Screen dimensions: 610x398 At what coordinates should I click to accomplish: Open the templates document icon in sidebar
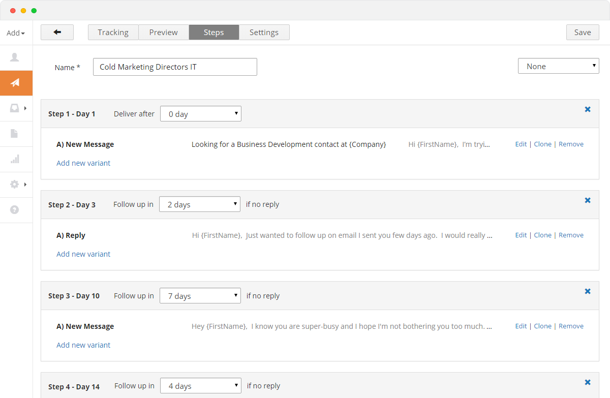click(x=14, y=134)
